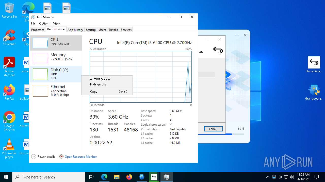
Task: Close the blue setup window behind
Action: click(x=245, y=35)
